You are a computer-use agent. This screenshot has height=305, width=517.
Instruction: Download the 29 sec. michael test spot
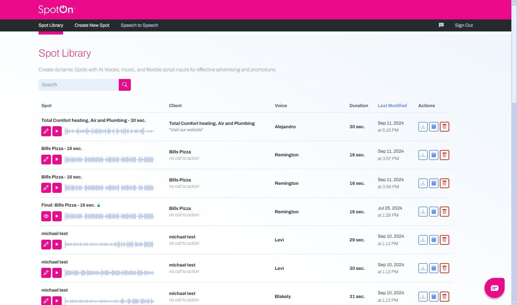coord(423,240)
